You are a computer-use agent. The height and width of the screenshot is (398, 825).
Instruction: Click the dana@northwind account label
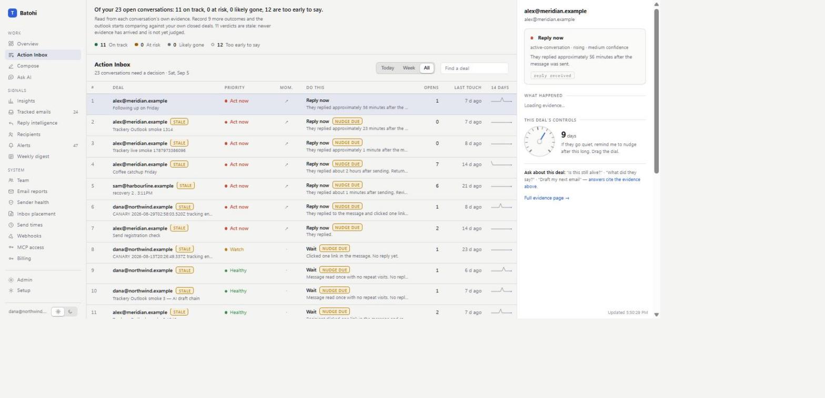[27, 312]
